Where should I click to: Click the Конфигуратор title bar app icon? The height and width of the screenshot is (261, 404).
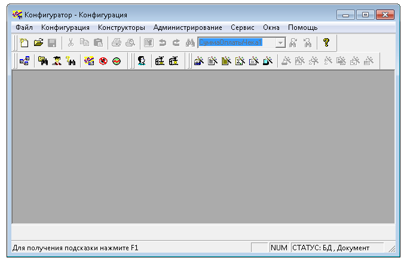(17, 15)
